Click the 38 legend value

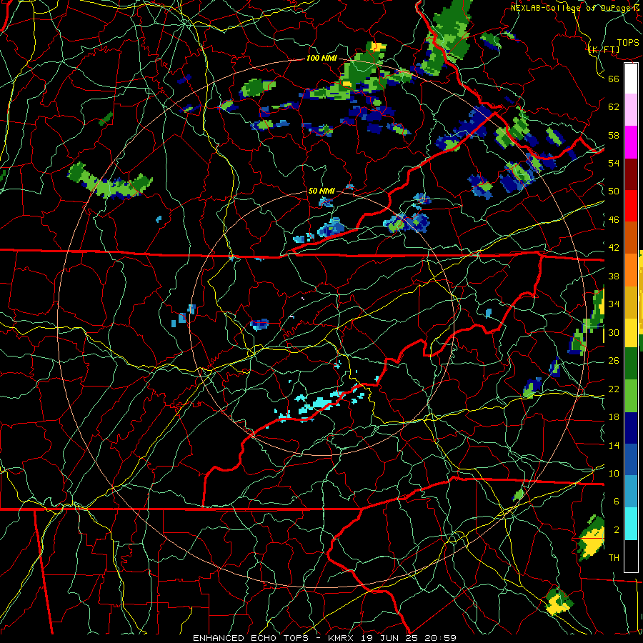[614, 276]
